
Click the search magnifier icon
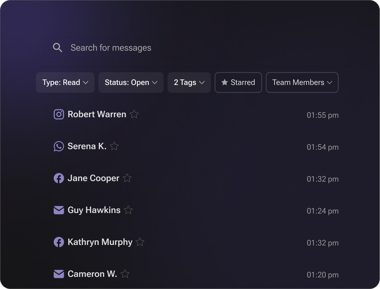(57, 48)
